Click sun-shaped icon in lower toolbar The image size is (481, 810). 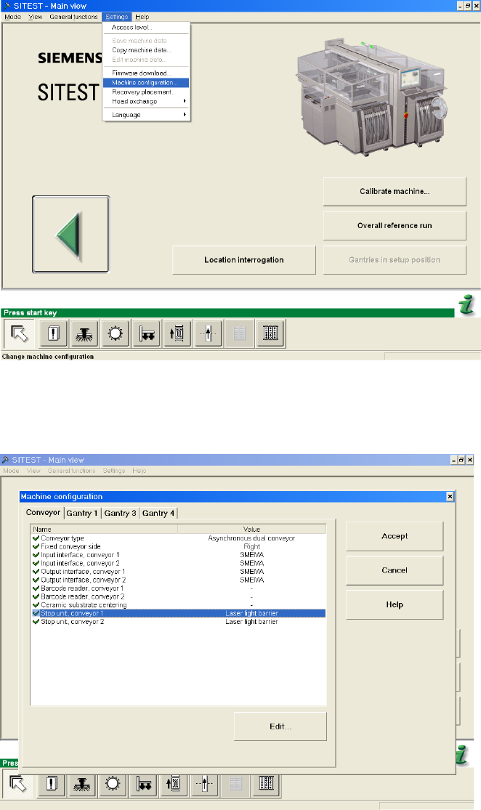(x=112, y=784)
